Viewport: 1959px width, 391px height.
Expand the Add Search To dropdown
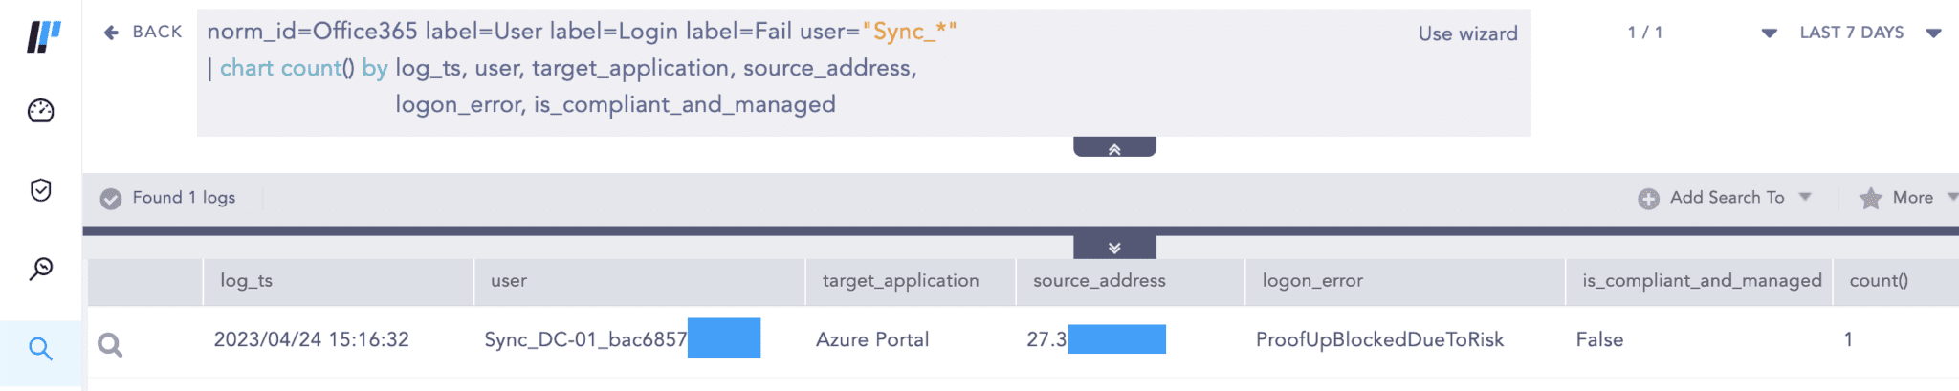point(1805,197)
